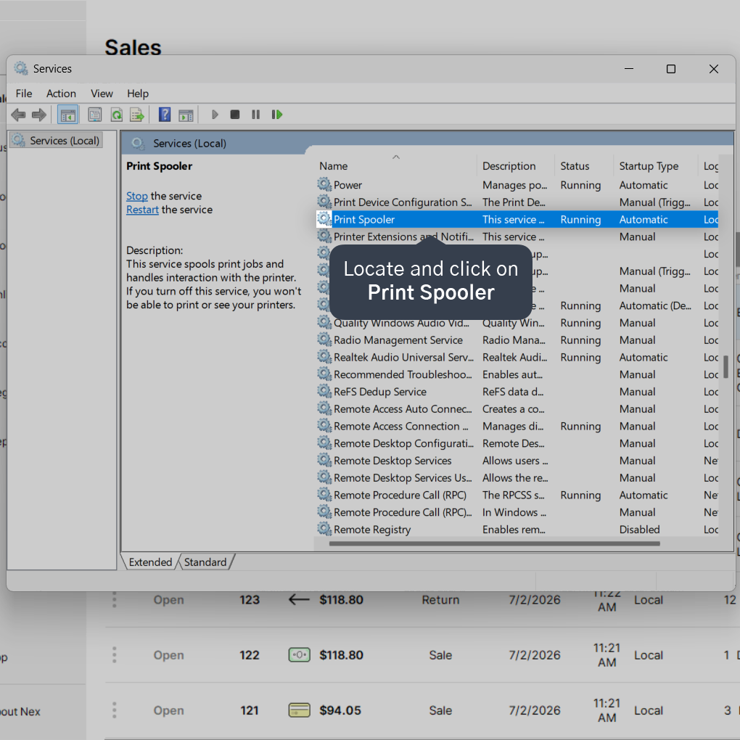
Task: Select Remote Desktop Services Us... row
Action: pyautogui.click(x=517, y=478)
